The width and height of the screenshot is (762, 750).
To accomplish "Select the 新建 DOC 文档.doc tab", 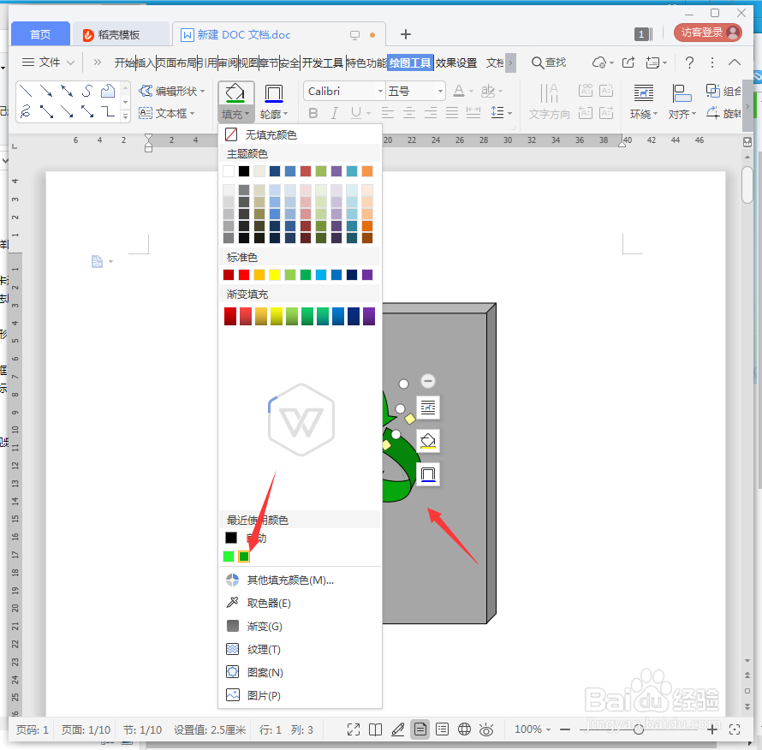I will point(278,34).
